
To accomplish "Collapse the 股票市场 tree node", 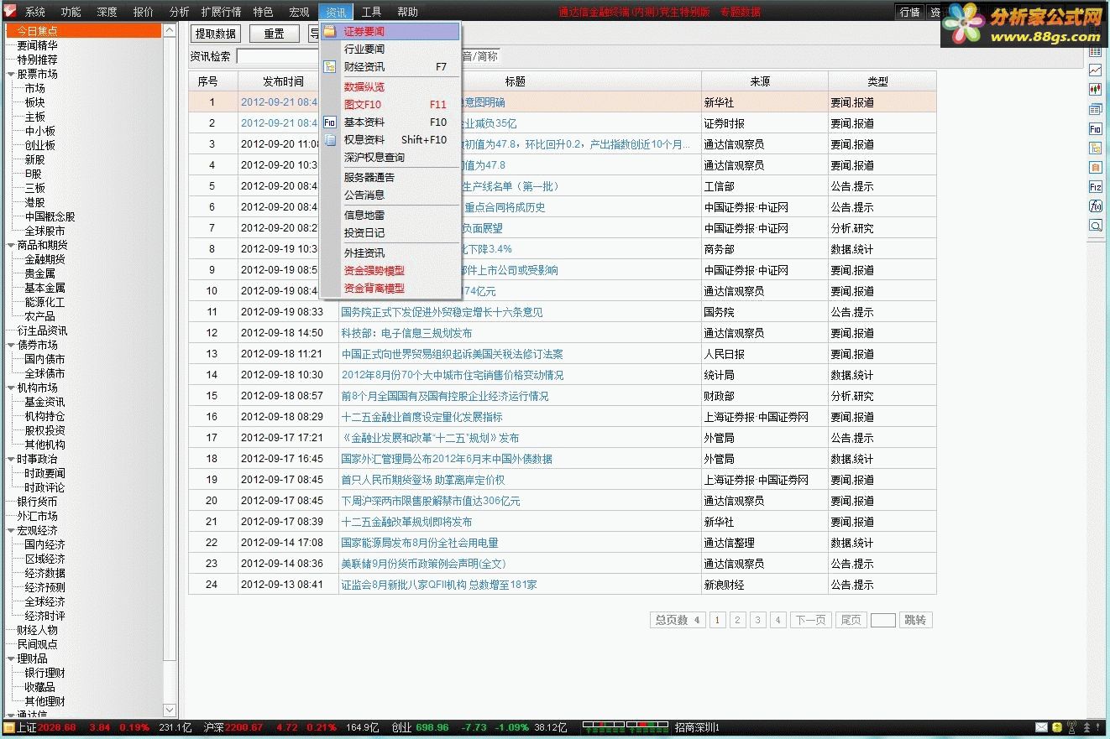I will pos(11,74).
